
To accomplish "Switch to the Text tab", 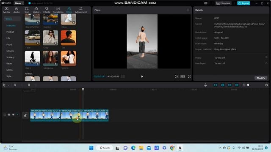I will [26, 10].
